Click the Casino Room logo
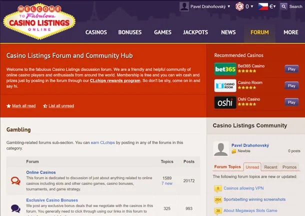This screenshot has width=305, height=216. pyautogui.click(x=225, y=85)
